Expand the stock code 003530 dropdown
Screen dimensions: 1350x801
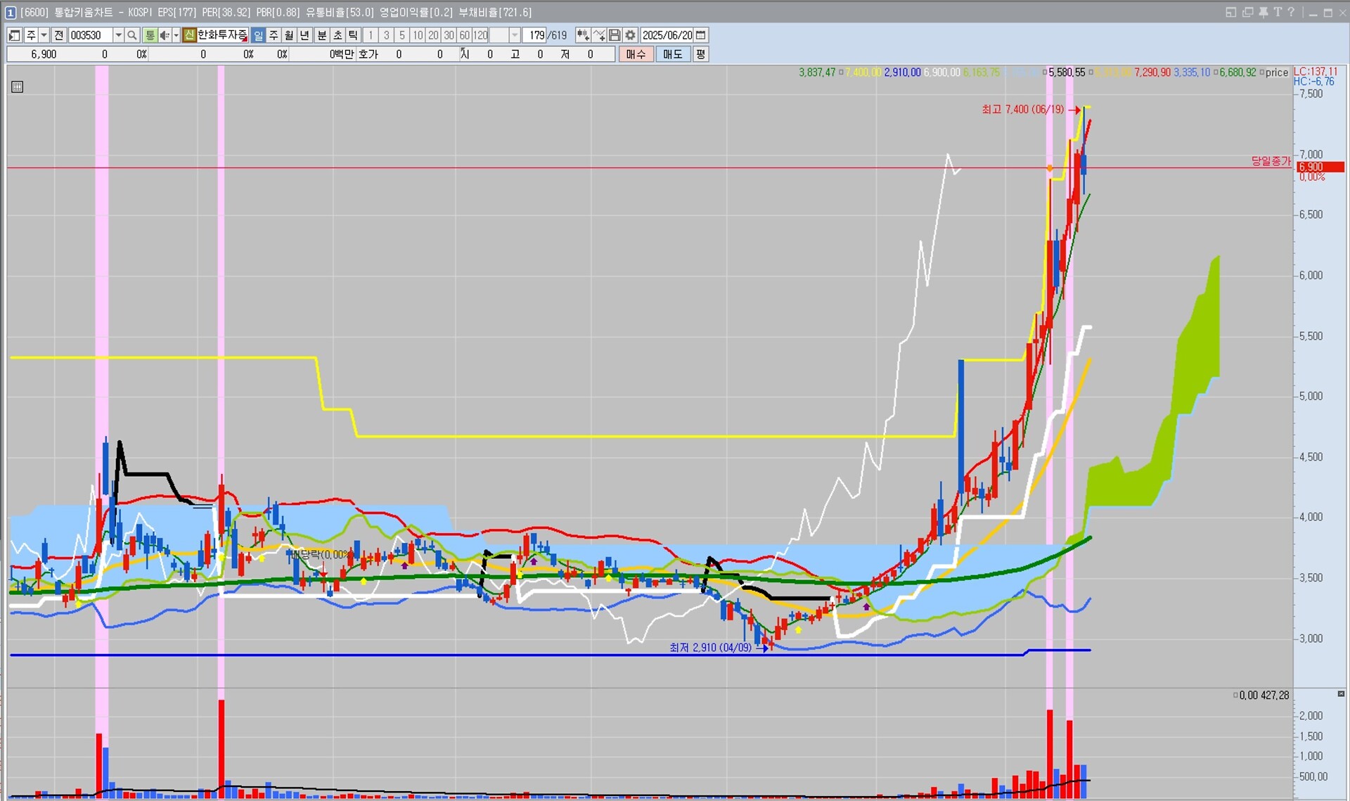[x=118, y=35]
